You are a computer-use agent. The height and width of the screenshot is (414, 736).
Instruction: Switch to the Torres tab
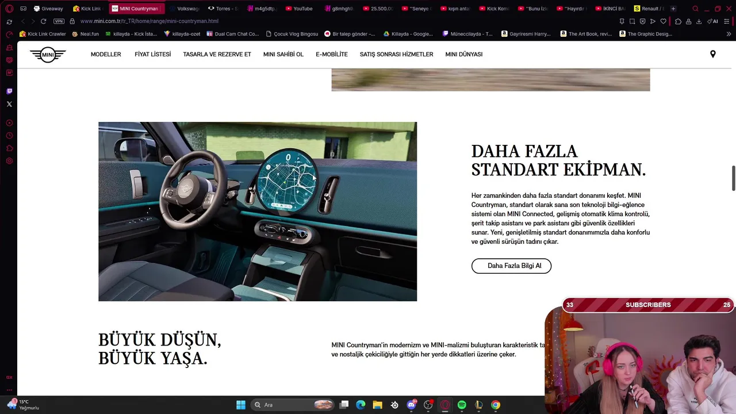click(223, 9)
